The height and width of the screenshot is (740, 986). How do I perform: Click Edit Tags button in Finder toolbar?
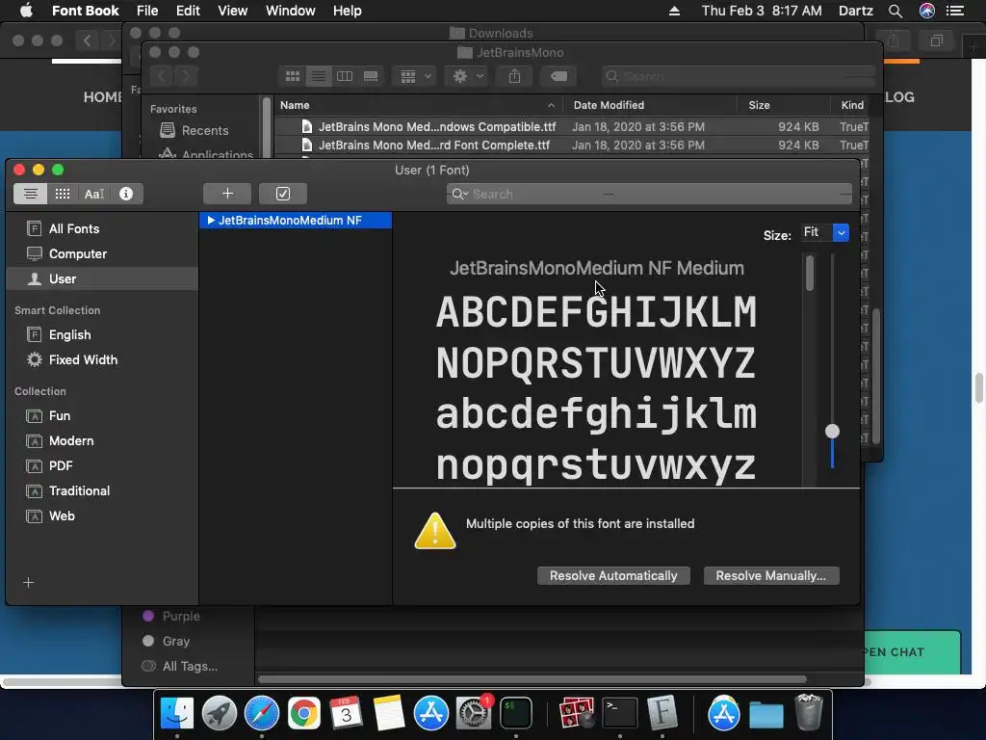coord(558,76)
